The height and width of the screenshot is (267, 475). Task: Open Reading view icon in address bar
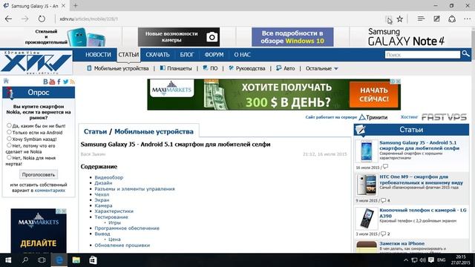click(x=389, y=19)
